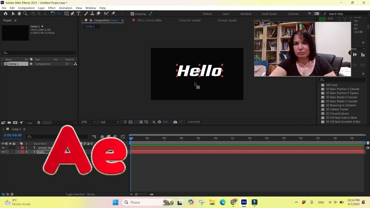Switch to Effect Controls Hello tab
Image resolution: width=370 pixels, height=208 pixels.
pos(149,21)
